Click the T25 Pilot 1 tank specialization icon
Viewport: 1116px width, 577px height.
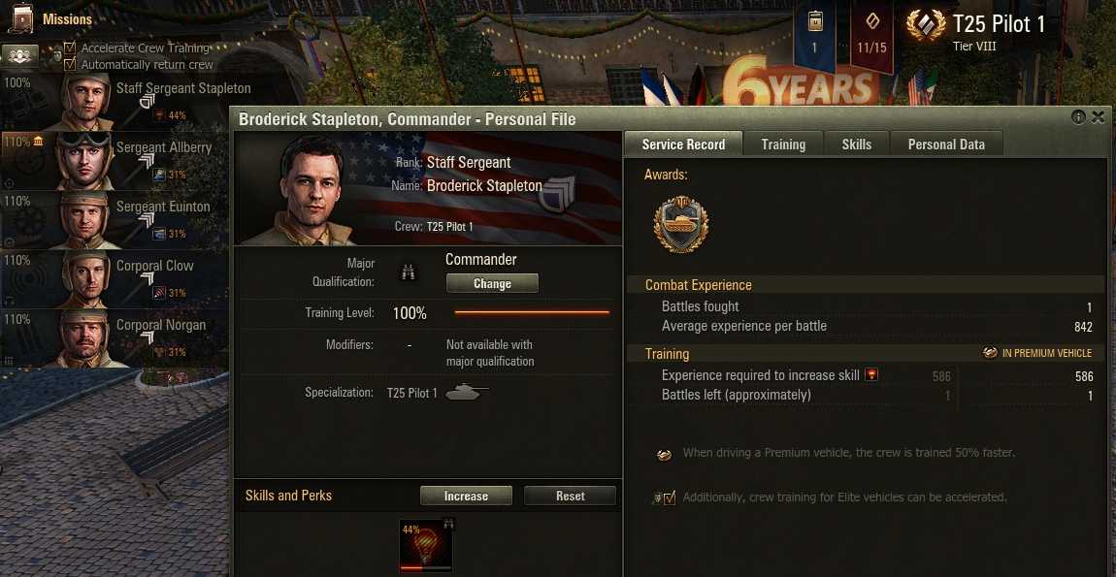pyautogui.click(x=467, y=392)
